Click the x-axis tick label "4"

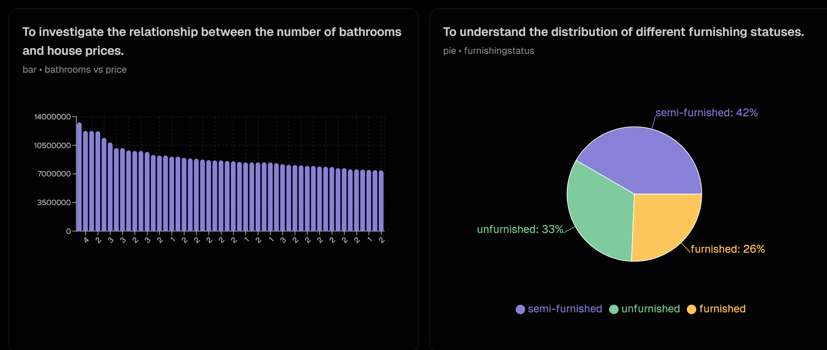[x=86, y=240]
